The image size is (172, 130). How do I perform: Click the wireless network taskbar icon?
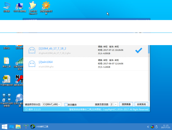tap(26, 126)
